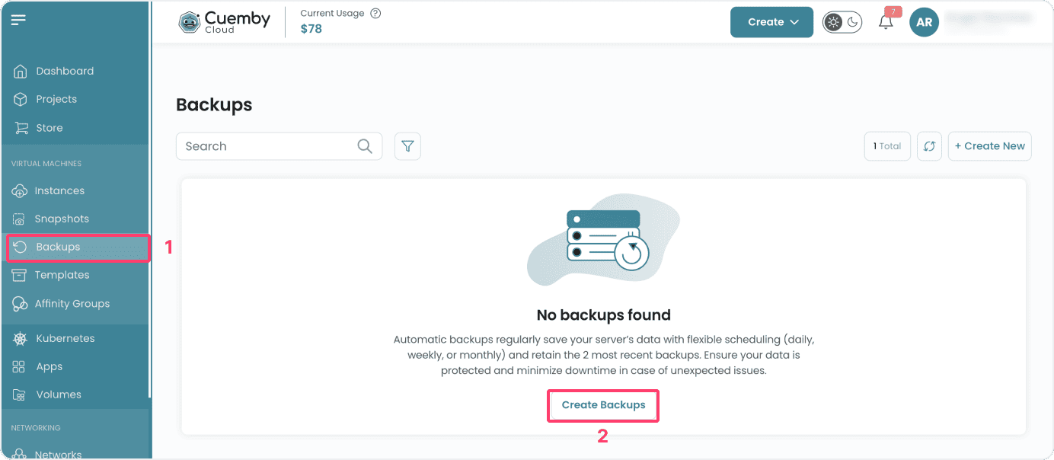
Task: Click the Create Backups button
Action: (602, 405)
